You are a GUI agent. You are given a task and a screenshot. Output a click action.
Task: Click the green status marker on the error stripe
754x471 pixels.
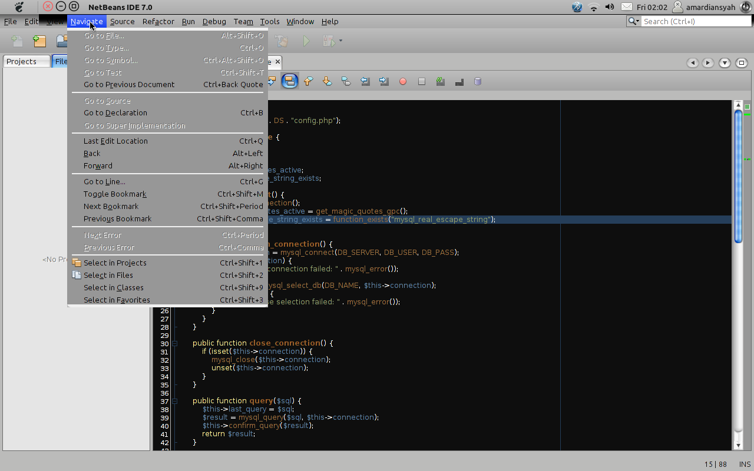point(747,107)
